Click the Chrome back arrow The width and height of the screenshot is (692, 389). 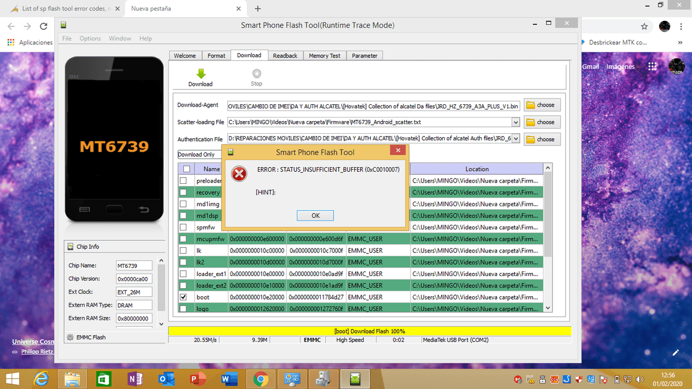12,27
